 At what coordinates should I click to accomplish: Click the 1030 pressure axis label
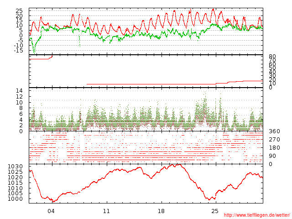pyautogui.click(x=15, y=167)
